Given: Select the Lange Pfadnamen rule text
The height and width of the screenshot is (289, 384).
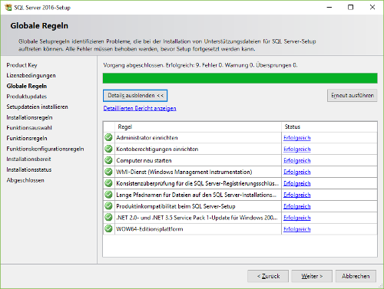Looking at the screenshot, I should pos(197,195).
